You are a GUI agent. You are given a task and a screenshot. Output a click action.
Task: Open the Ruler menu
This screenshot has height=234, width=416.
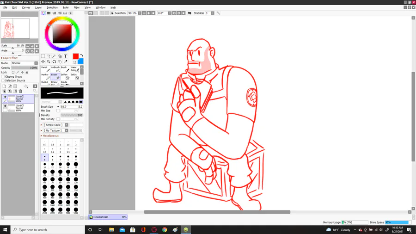tap(66, 7)
